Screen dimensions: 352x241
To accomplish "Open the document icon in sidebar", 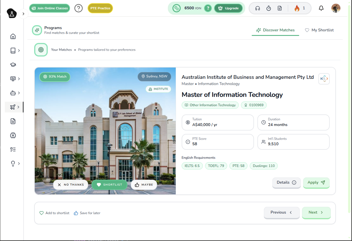I will pyautogui.click(x=13, y=121).
